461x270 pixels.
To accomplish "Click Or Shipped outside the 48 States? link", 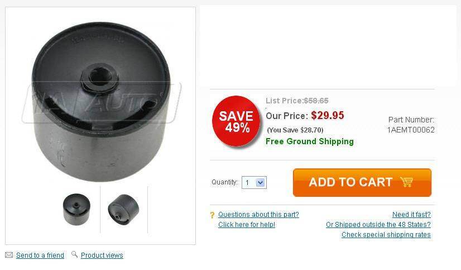I will tap(378, 225).
